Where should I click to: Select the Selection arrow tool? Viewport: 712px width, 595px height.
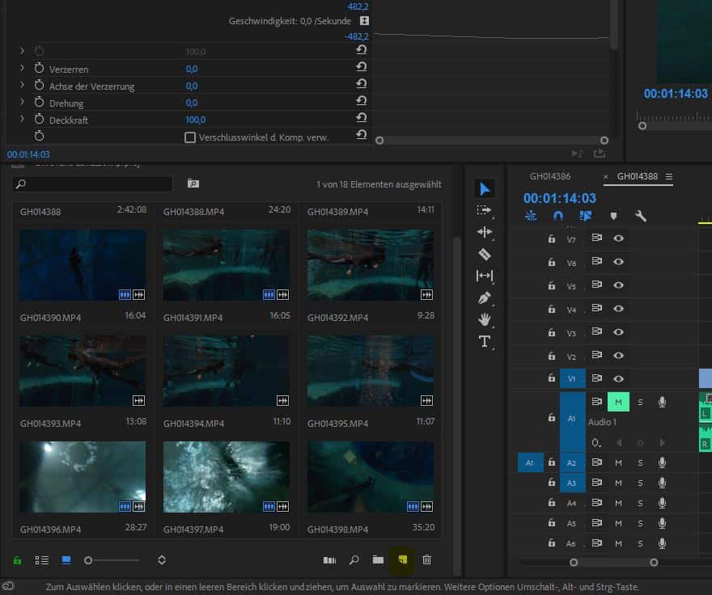pyautogui.click(x=485, y=189)
